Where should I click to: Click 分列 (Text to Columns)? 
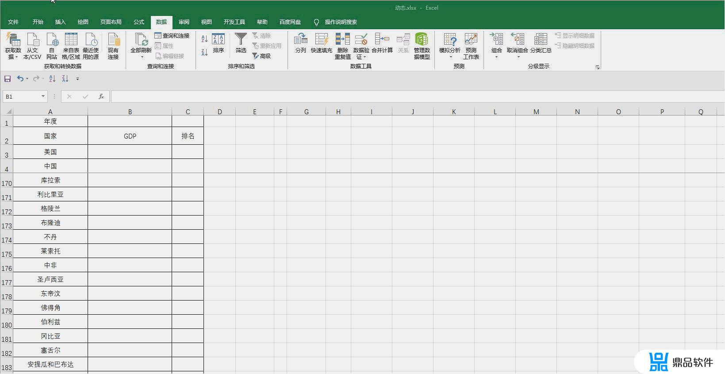(x=301, y=43)
